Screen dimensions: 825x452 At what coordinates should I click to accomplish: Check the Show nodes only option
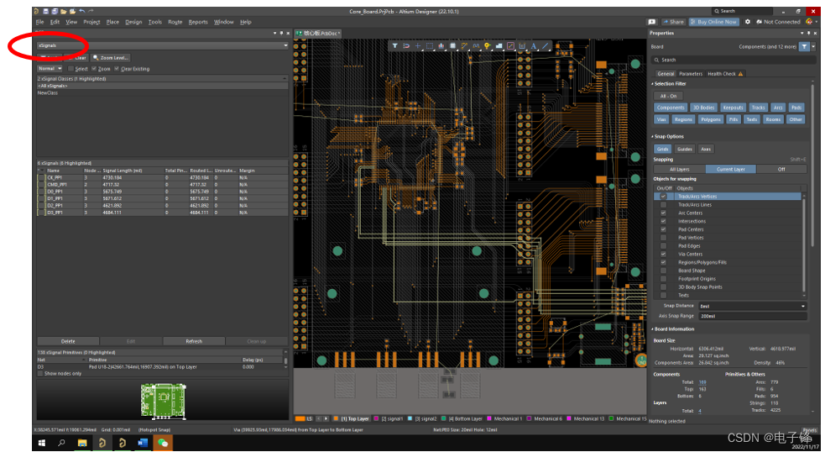pyautogui.click(x=40, y=374)
